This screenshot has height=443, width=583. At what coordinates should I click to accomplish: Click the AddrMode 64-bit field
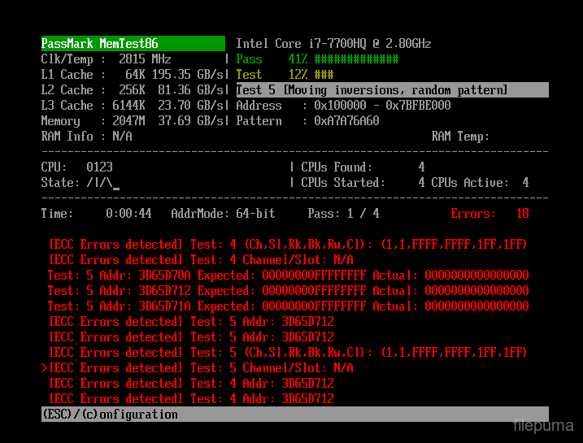(223, 214)
